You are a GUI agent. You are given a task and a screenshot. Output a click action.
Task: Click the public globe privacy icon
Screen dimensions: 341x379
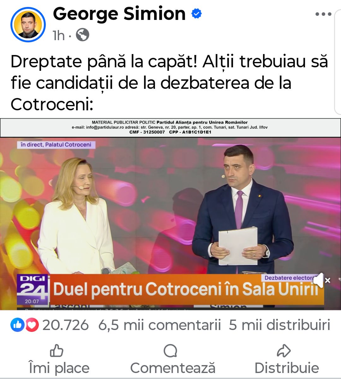click(83, 35)
